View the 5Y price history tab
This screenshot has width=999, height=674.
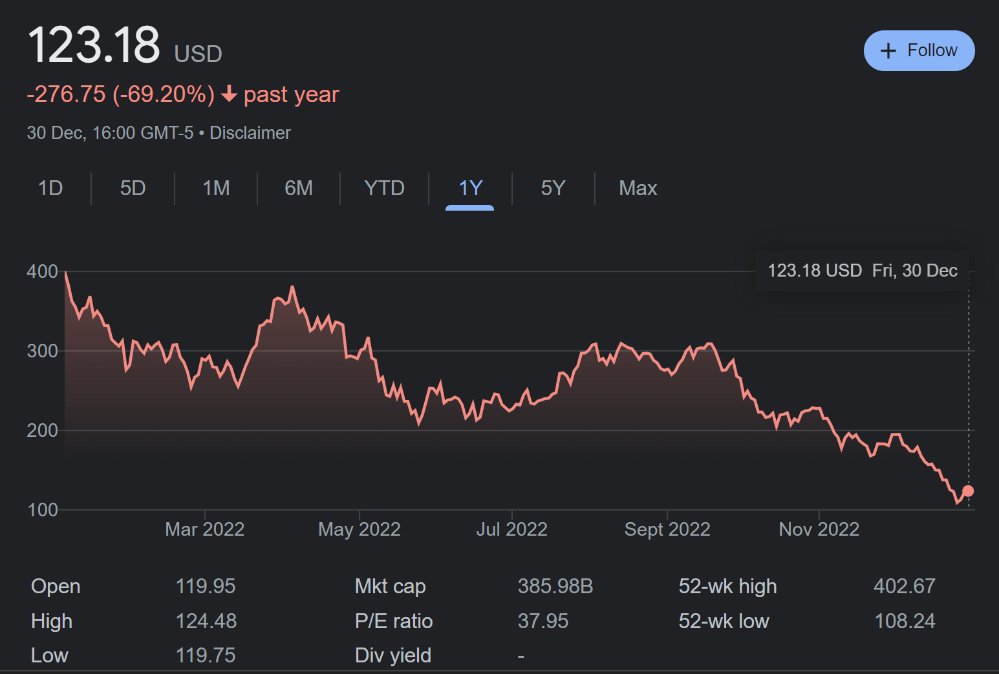coord(553,188)
